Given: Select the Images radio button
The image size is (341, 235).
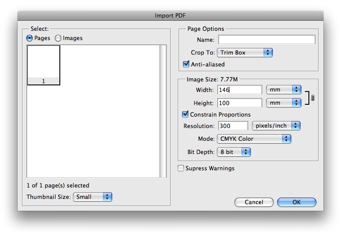Looking at the screenshot, I should pyautogui.click(x=58, y=38).
